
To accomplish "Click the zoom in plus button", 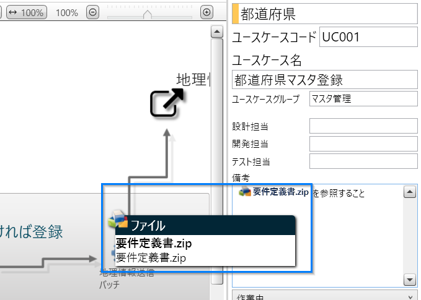I will [207, 12].
